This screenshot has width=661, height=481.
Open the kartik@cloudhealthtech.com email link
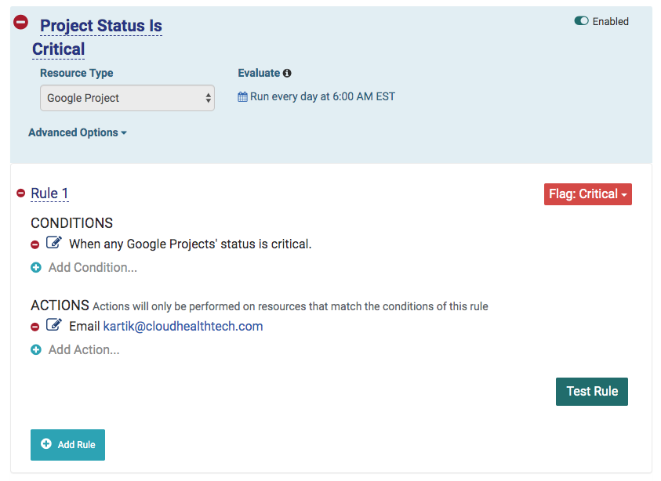click(x=183, y=326)
